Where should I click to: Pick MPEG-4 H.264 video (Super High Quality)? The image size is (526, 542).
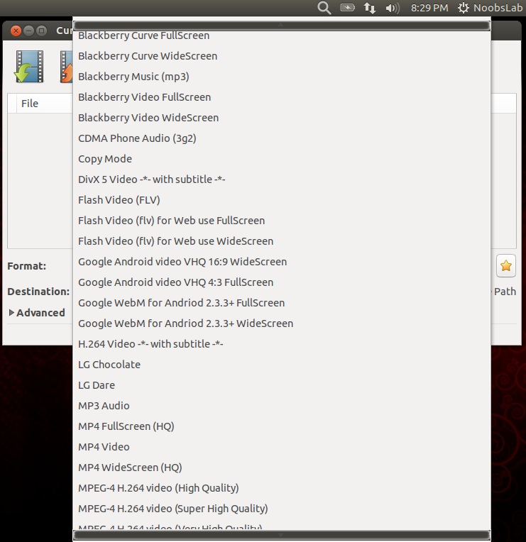(282, 509)
